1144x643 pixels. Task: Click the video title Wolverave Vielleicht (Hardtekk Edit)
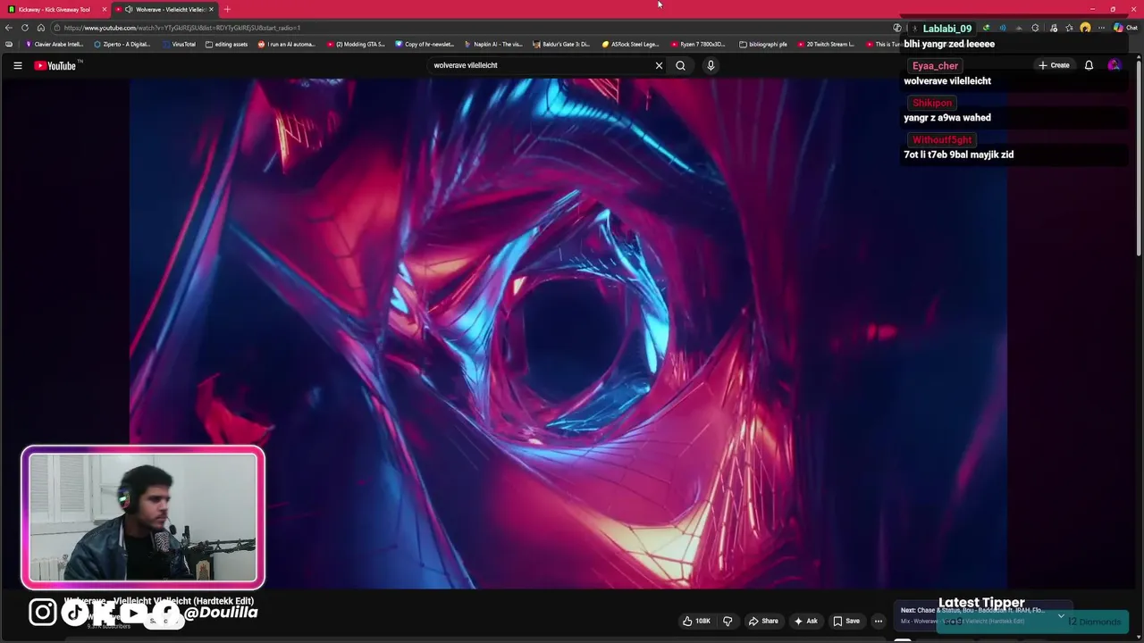click(159, 601)
